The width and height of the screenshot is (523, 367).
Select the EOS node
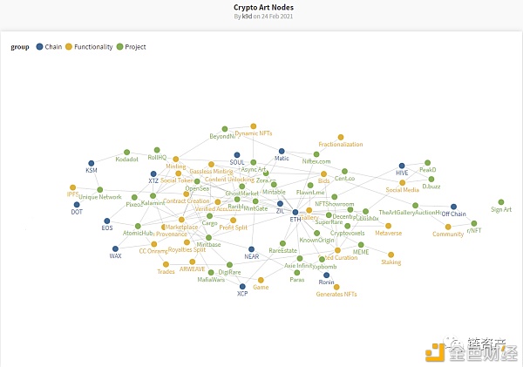coord(106,221)
